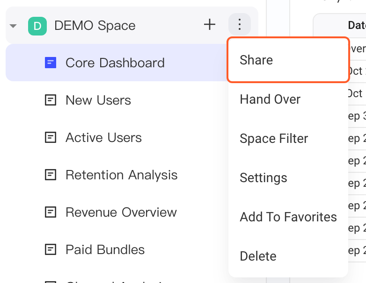
Task: Open Settings from the space menu
Action: (288, 178)
